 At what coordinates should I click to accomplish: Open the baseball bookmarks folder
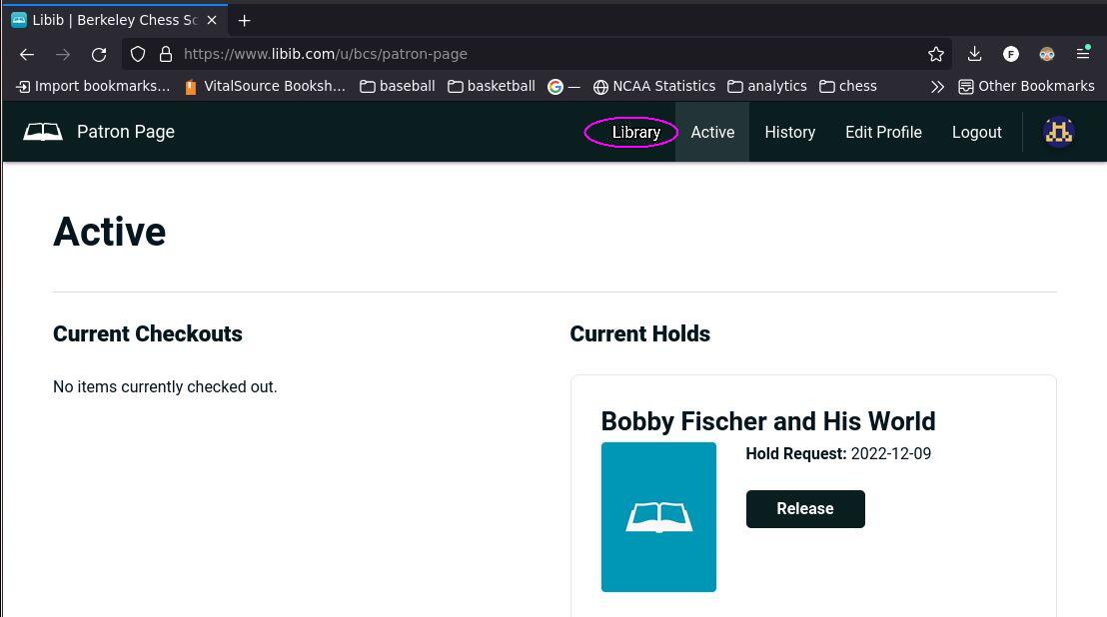point(398,87)
